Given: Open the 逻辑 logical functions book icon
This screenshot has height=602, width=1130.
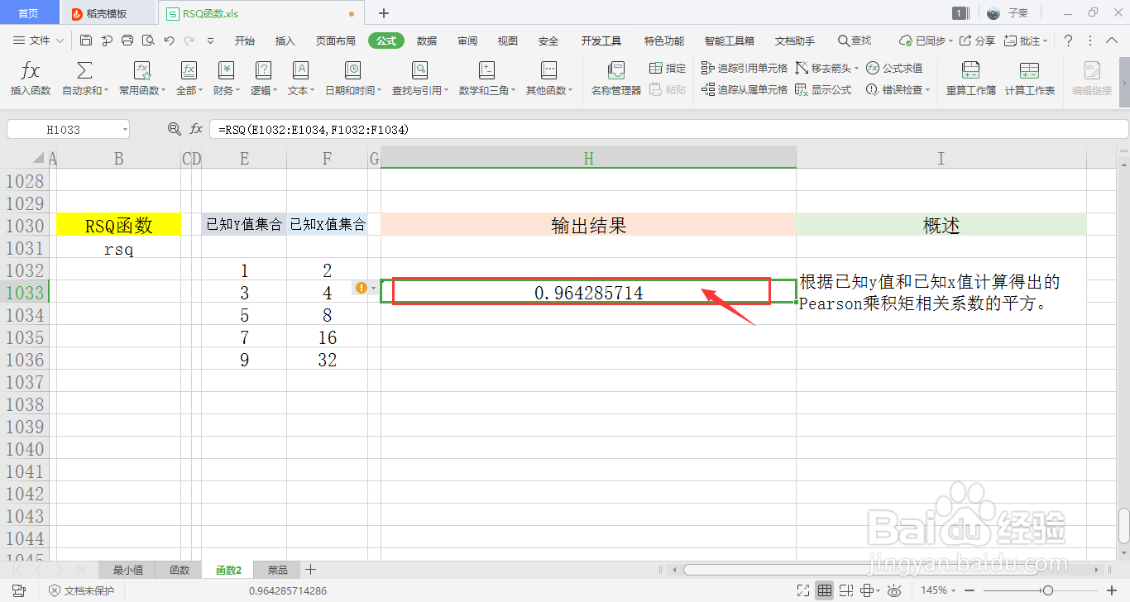Looking at the screenshot, I should 263,71.
